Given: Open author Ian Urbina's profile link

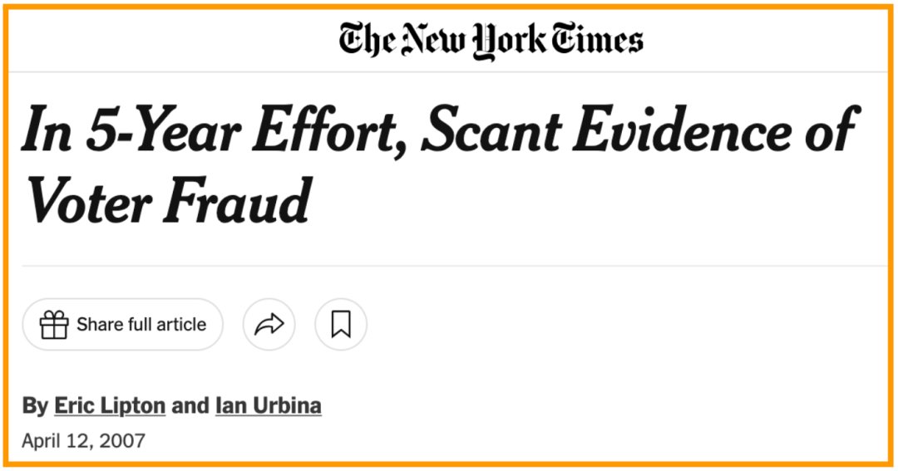Looking at the screenshot, I should pyautogui.click(x=268, y=406).
